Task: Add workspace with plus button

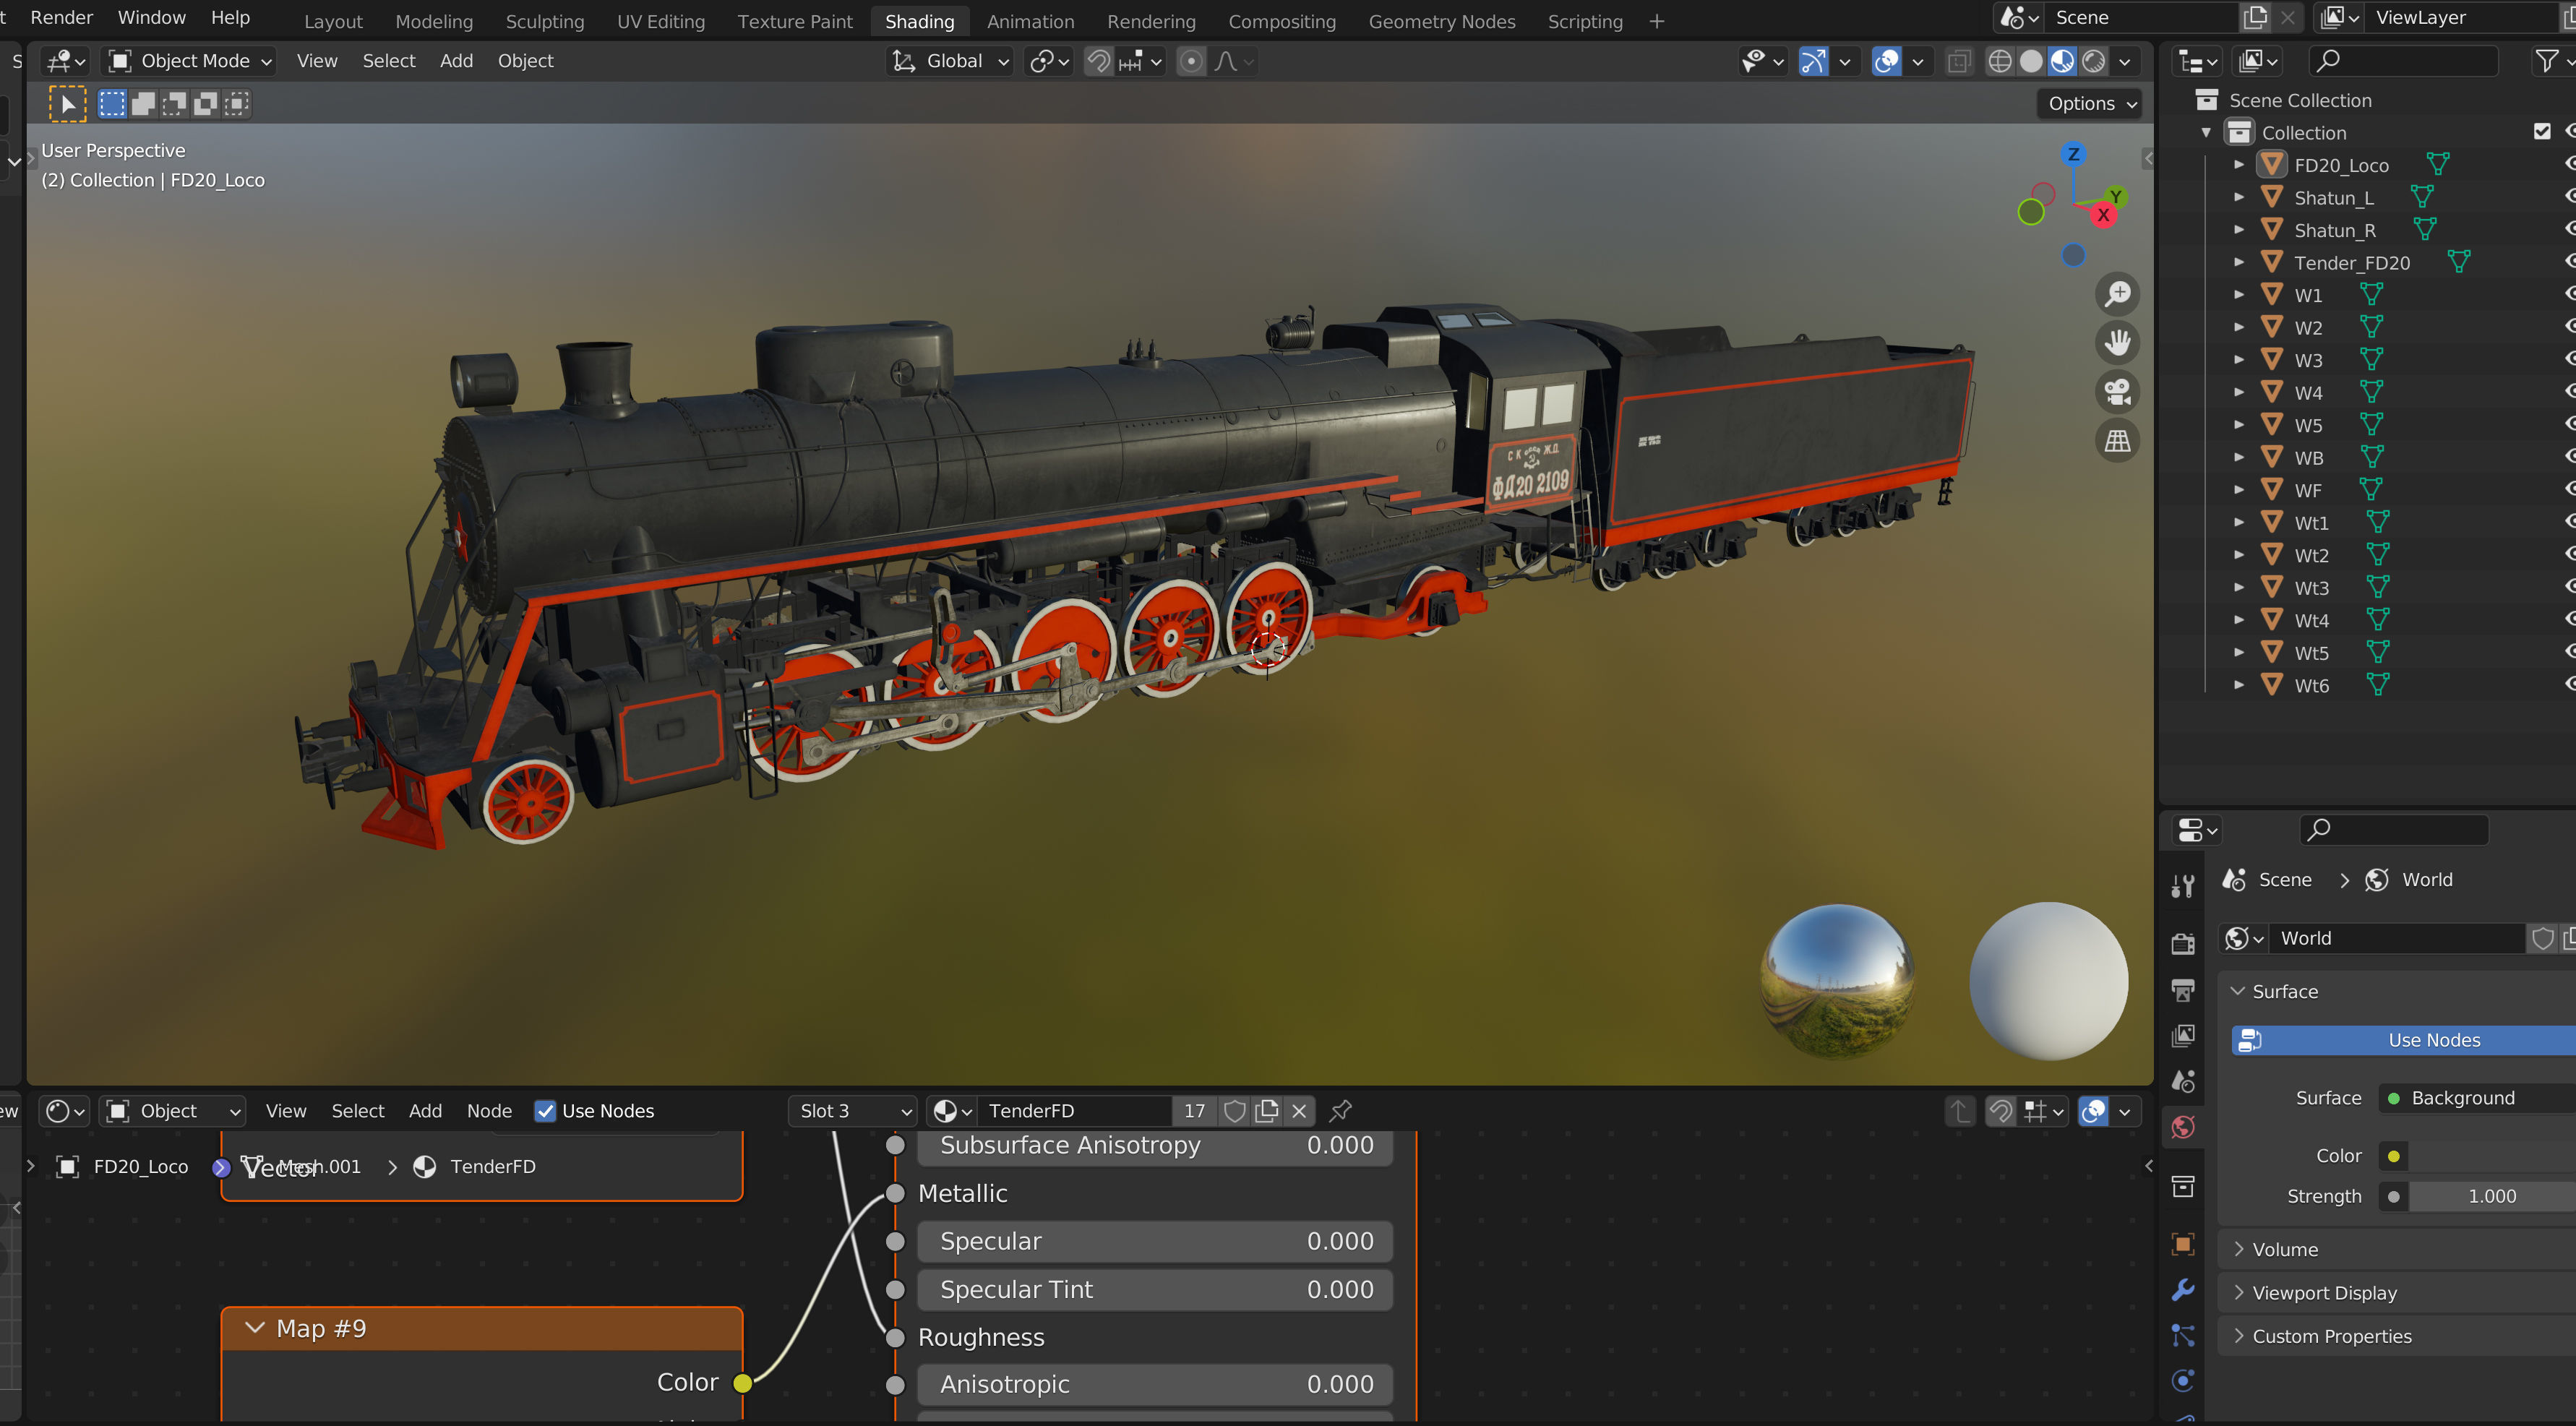Action: pos(1656,21)
